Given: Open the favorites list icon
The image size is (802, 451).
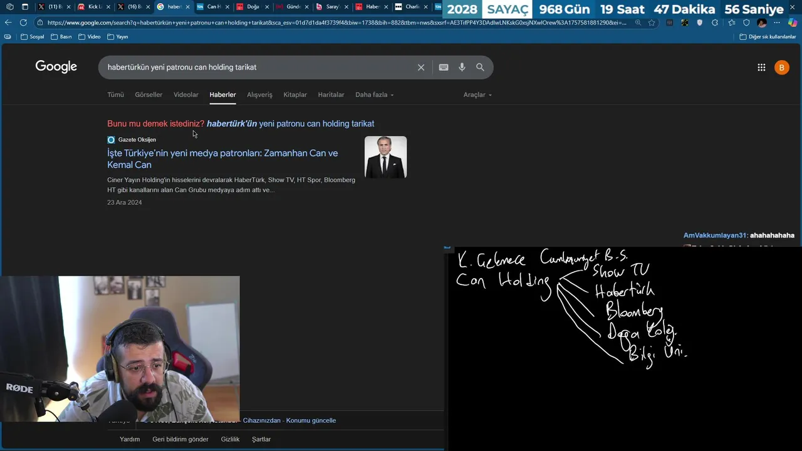Looking at the screenshot, I should [x=731, y=23].
